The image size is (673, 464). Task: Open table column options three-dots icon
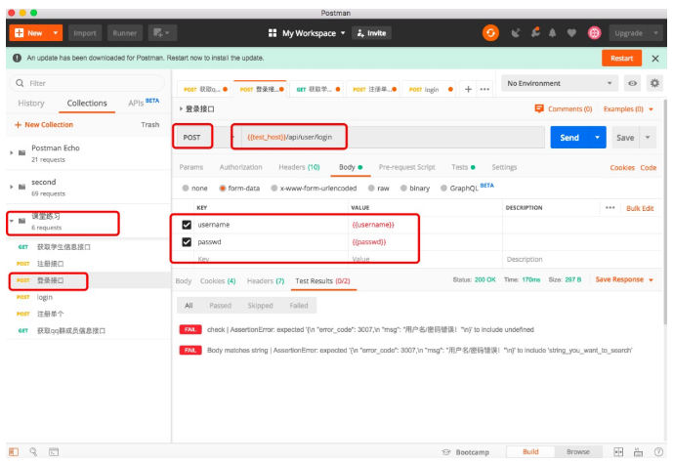pos(610,208)
